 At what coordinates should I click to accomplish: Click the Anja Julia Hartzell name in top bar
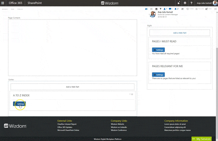pyautogui.click(x=204, y=3)
